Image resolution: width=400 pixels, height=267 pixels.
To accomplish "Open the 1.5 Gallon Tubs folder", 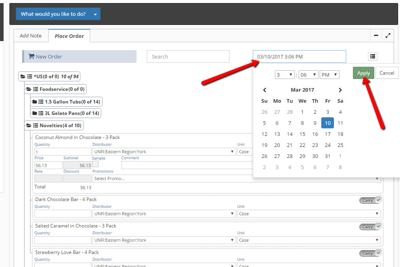I will (34, 102).
